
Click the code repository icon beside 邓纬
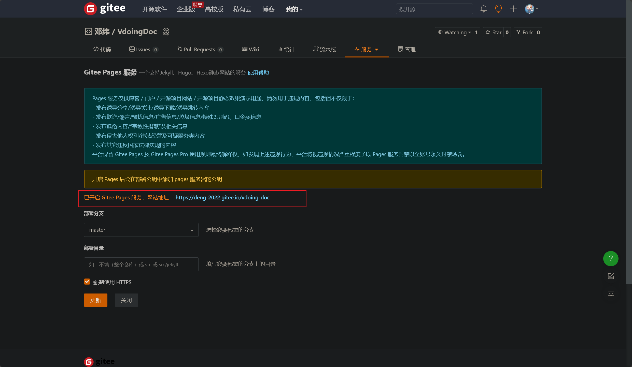pos(88,32)
